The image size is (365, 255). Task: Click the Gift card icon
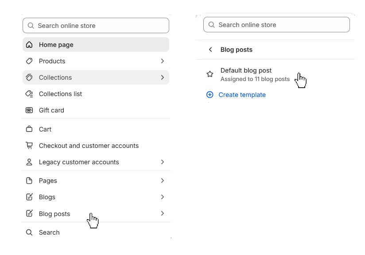29,110
